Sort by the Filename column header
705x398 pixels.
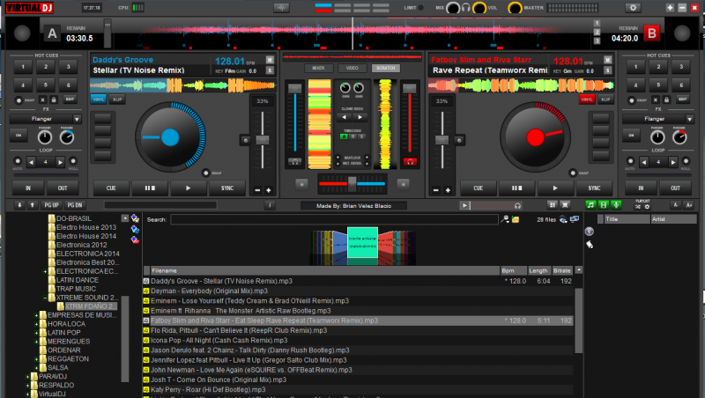click(325, 270)
